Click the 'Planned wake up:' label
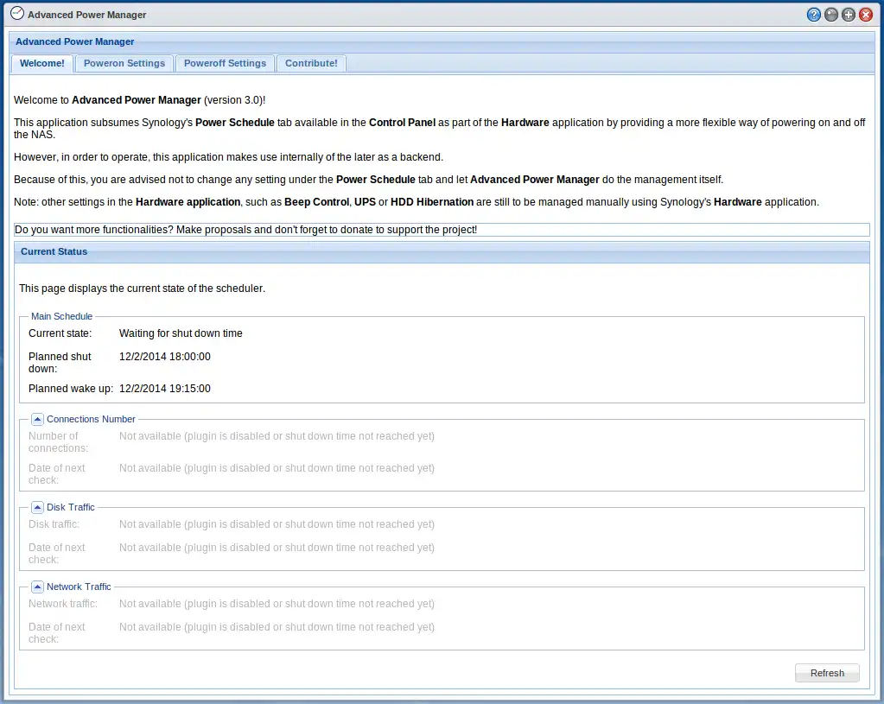Viewport: 884px width, 704px height. point(71,389)
